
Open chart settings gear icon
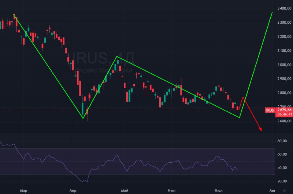pyautogui.click(x=285, y=191)
